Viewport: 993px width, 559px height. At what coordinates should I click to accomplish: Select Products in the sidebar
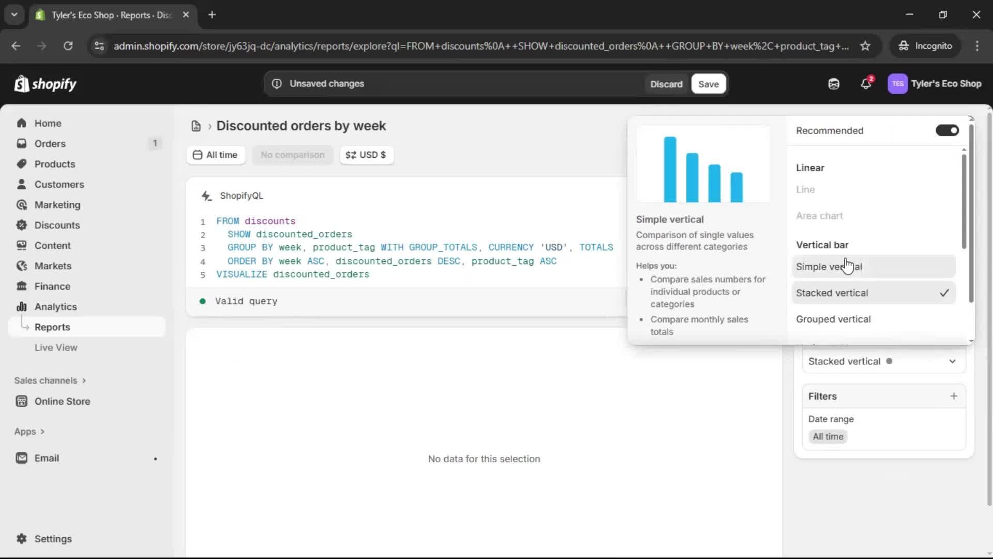[x=55, y=164]
